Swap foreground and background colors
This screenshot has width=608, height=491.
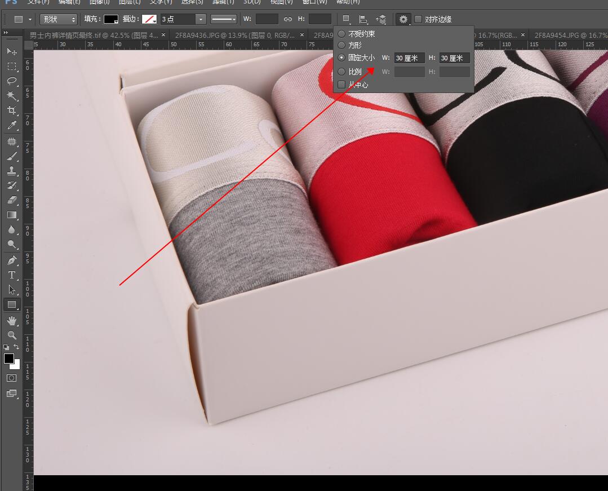pos(16,347)
